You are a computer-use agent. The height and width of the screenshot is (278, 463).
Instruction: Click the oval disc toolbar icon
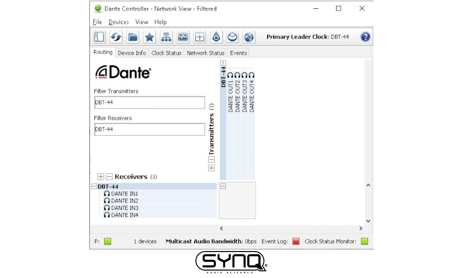coord(232,37)
